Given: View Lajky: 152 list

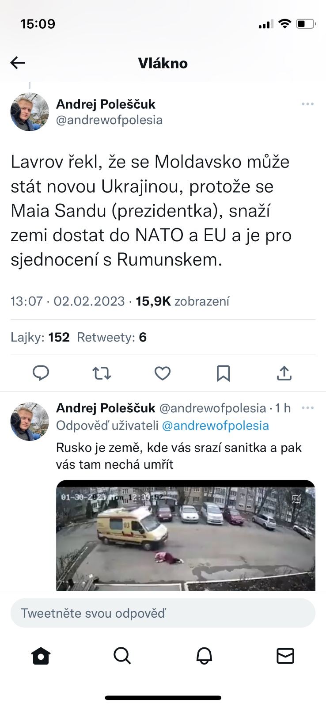Looking at the screenshot, I should [x=40, y=338].
